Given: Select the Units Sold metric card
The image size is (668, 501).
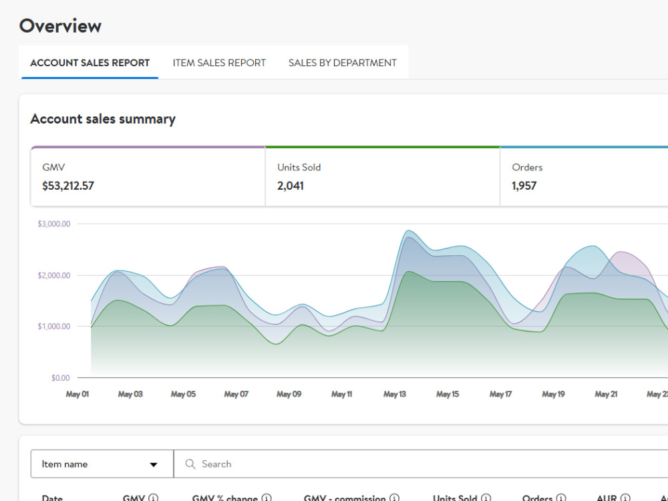Looking at the screenshot, I should click(x=383, y=176).
